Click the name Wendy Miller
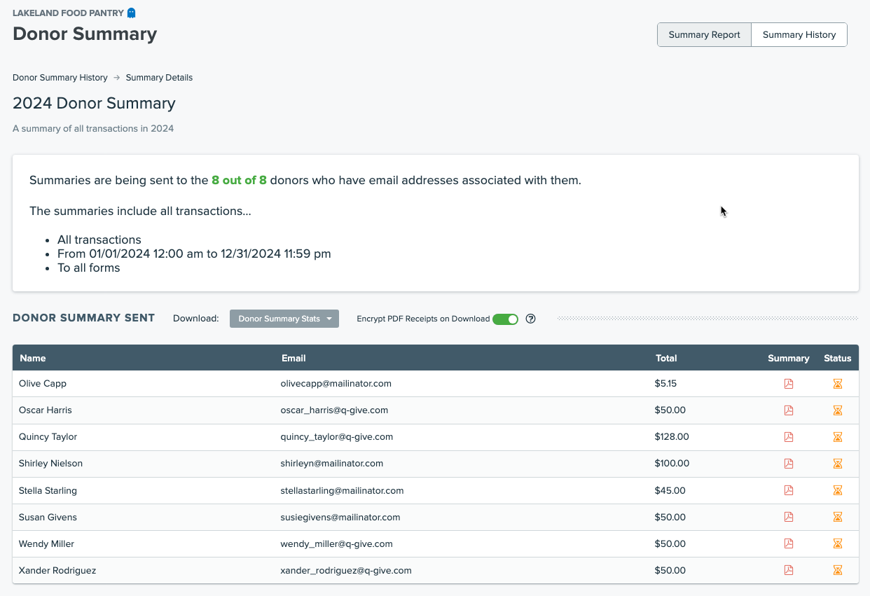 46,543
